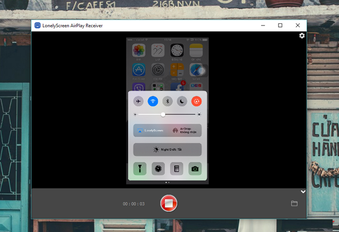Toggle Wi-Fi in Control Center
This screenshot has width=339, height=232.
153,101
